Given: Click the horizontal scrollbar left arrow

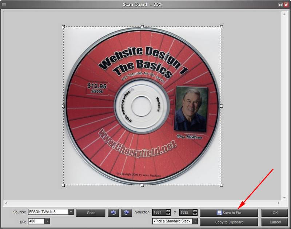Looking at the screenshot, I should pyautogui.click(x=6, y=203).
